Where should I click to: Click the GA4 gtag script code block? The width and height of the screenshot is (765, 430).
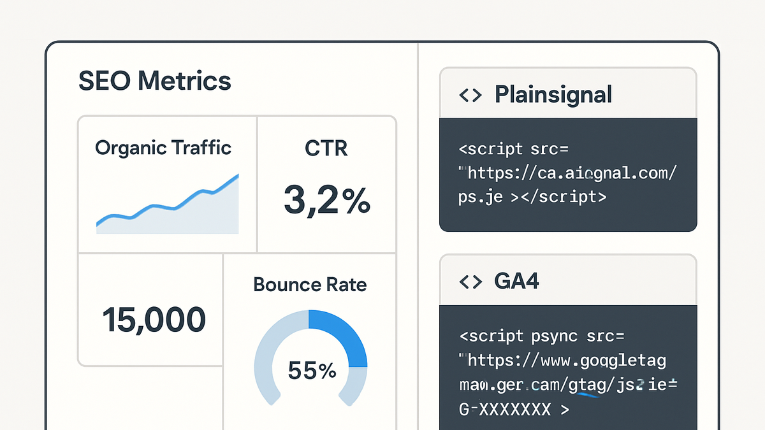click(x=568, y=367)
